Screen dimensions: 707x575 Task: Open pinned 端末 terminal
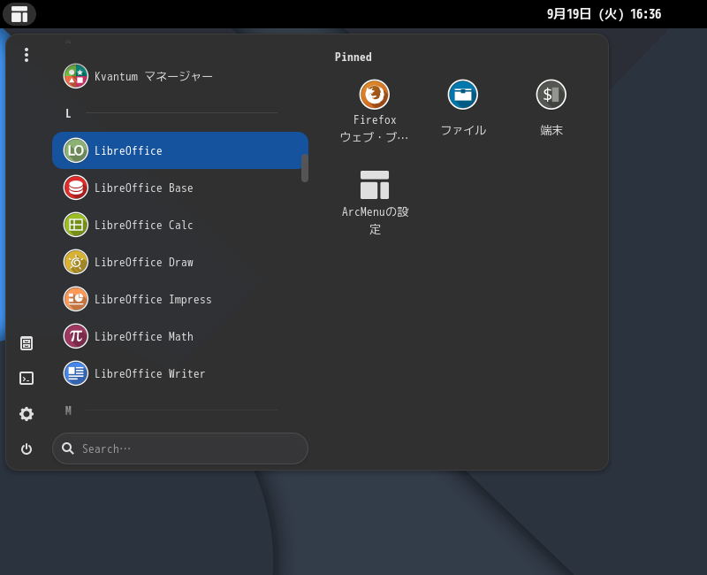[551, 95]
